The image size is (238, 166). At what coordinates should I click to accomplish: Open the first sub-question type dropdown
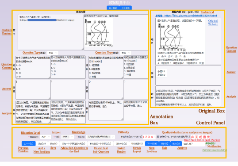[53, 53]
